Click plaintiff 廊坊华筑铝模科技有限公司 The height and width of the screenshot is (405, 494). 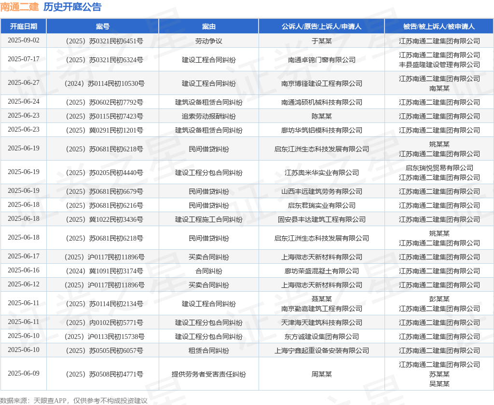coord(322,130)
